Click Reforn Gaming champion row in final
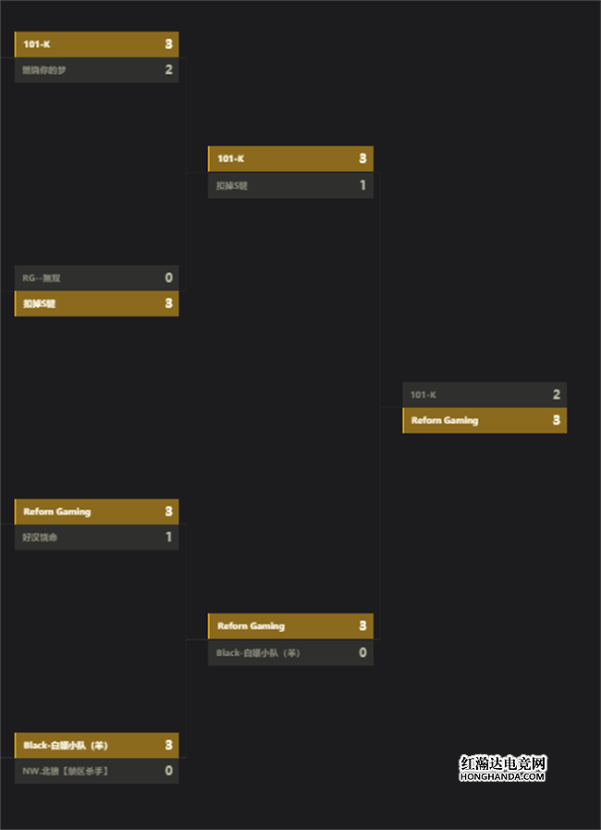 [x=484, y=421]
